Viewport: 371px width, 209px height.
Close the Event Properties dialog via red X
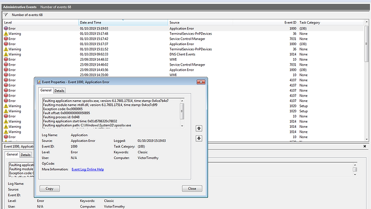pyautogui.click(x=201, y=82)
